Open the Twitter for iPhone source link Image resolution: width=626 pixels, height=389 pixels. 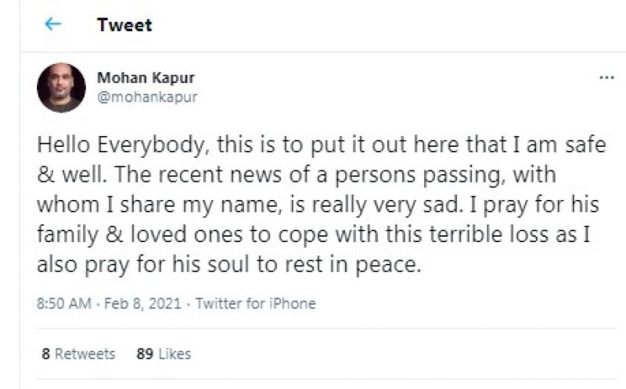255,303
